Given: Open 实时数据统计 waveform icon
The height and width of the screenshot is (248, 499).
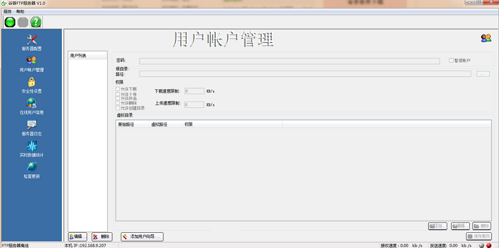Looking at the screenshot, I should 32,146.
